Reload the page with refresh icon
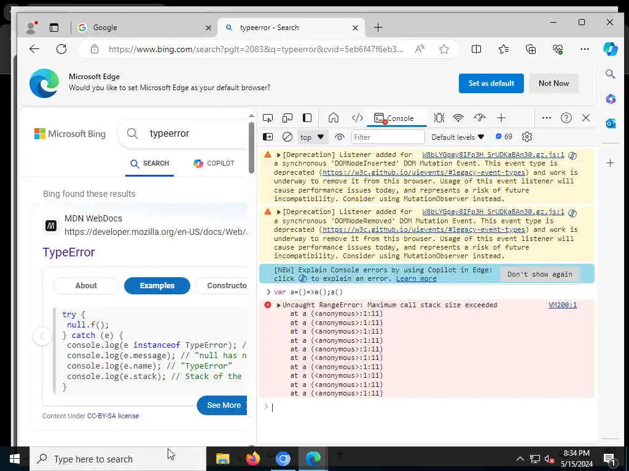 (x=61, y=49)
